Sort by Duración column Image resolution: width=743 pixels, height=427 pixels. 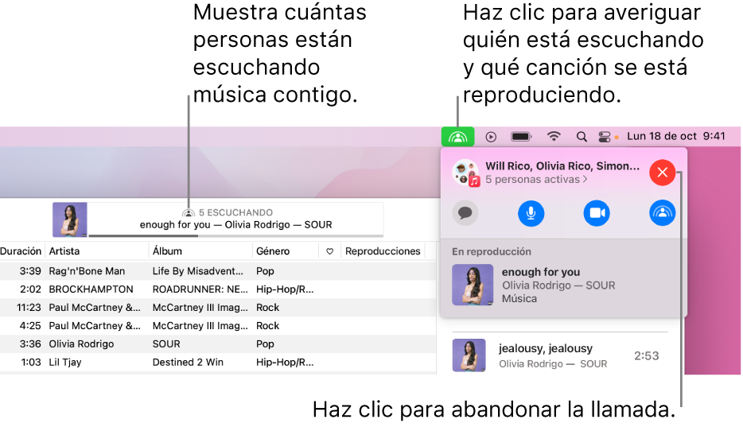(x=21, y=251)
